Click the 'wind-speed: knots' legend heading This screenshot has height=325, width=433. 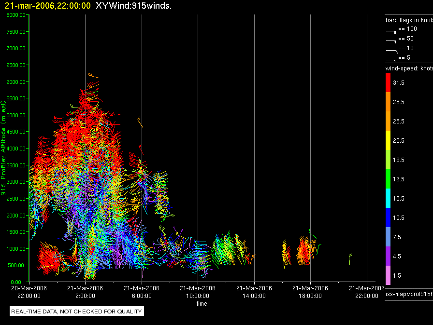tap(409, 68)
